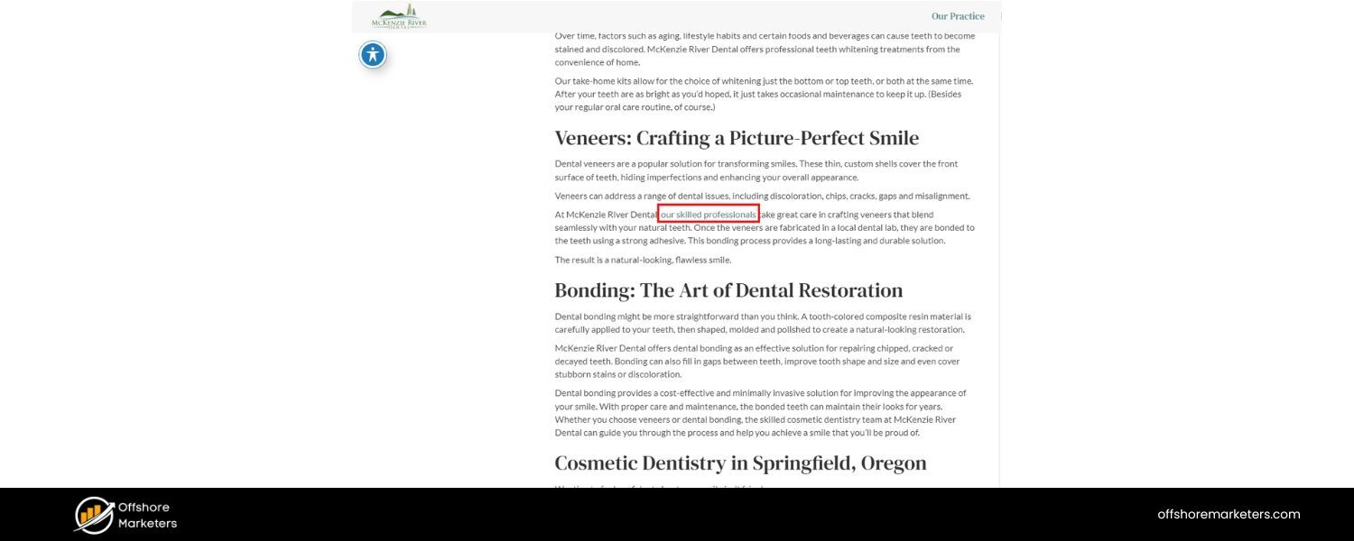Click the McKenzie River Dental logo
1354x541 pixels.
[399, 16]
